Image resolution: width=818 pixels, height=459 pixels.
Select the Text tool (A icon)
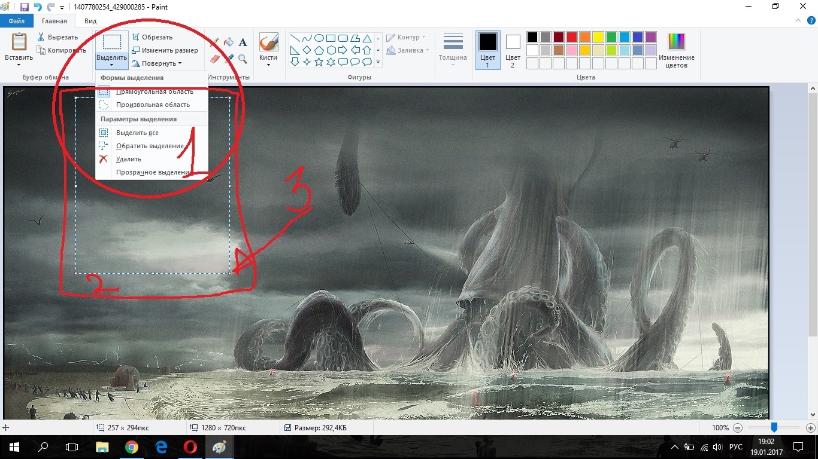(243, 42)
